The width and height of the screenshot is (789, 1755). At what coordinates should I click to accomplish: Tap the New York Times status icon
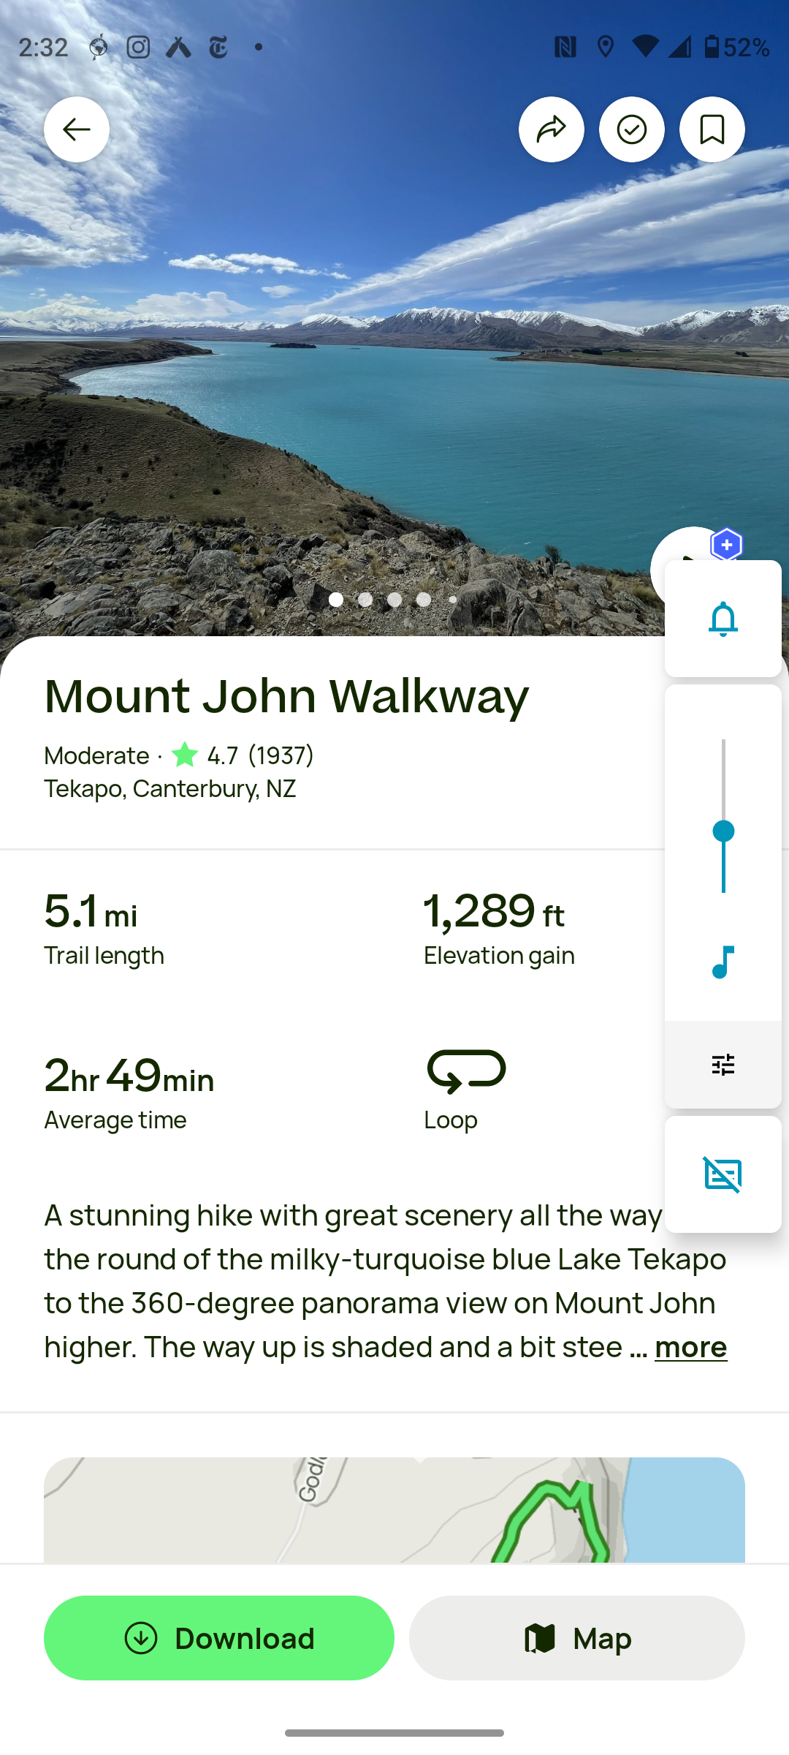tap(218, 48)
